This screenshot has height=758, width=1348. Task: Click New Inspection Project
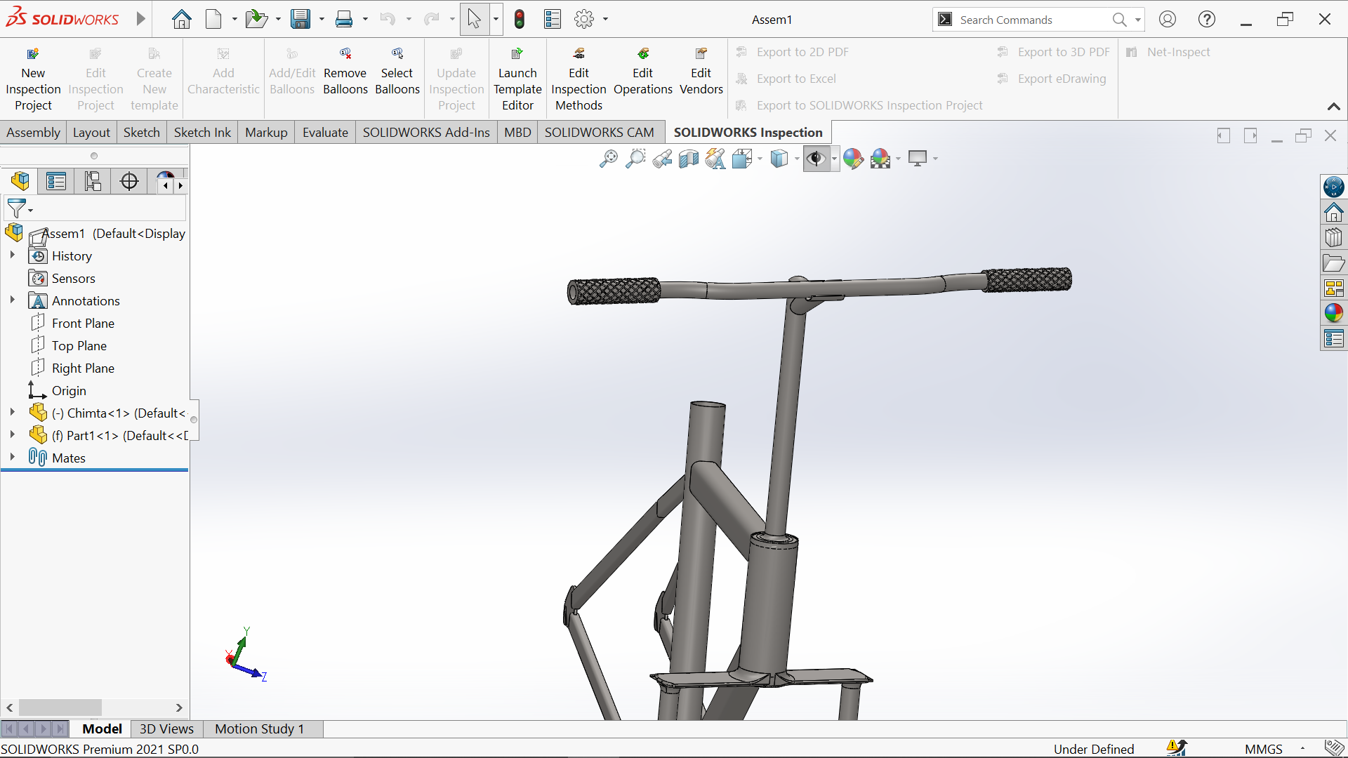click(x=33, y=79)
